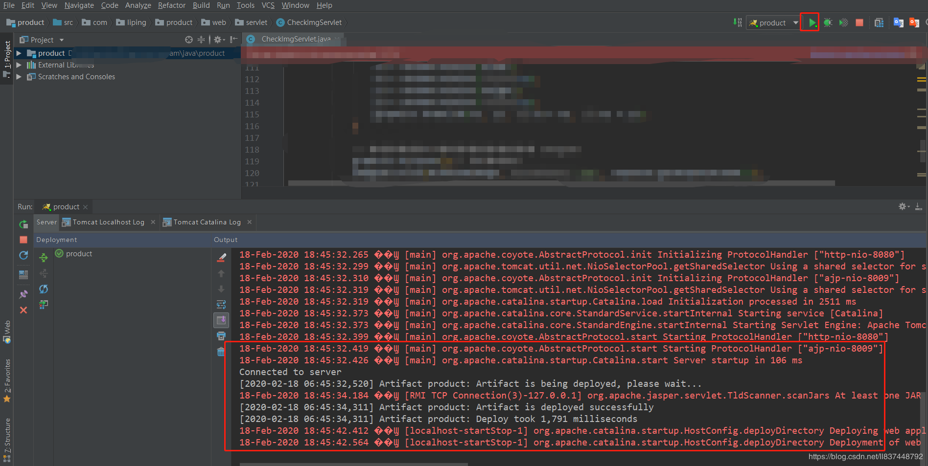Click the editor horizontal scrollbar

pyautogui.click(x=561, y=183)
